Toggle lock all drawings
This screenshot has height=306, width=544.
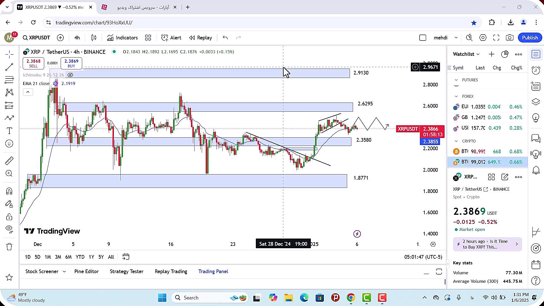tap(9, 217)
